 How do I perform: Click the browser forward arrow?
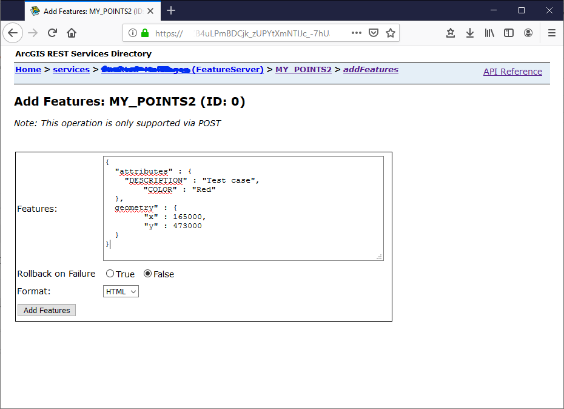click(33, 33)
